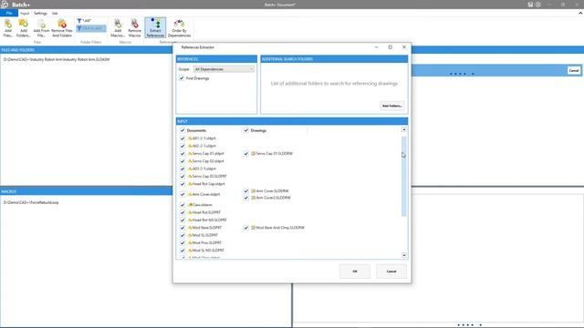Viewport: 584px width, 328px height.
Task: Click the part icon beside Arm Cover.sldprt
Action: pyautogui.click(x=190, y=194)
